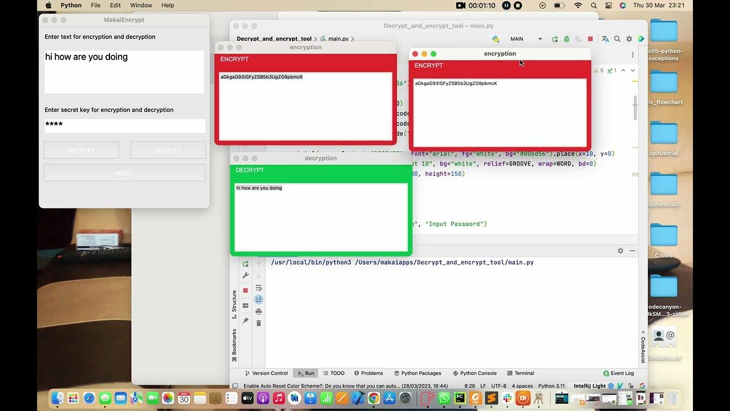This screenshot has height=411, width=730.
Task: Click the Python interpreter icon beside MAIN
Action: point(496,39)
